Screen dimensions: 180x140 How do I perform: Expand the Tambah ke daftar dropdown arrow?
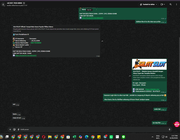(157, 4)
